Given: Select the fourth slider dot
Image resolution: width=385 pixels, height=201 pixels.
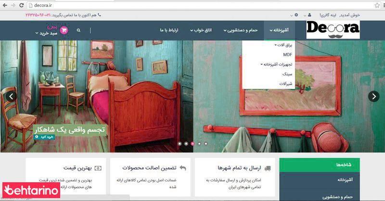Looking at the screenshot, I should 199,144.
